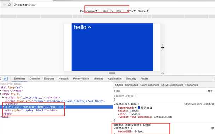The height and width of the screenshot is (134, 215).
Task: Edit the viewport width field 641
Action: [x=106, y=11]
